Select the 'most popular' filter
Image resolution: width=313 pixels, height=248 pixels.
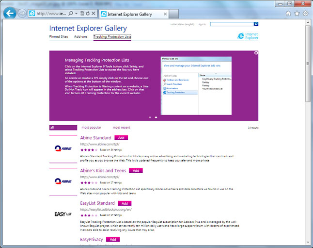pos(91,128)
